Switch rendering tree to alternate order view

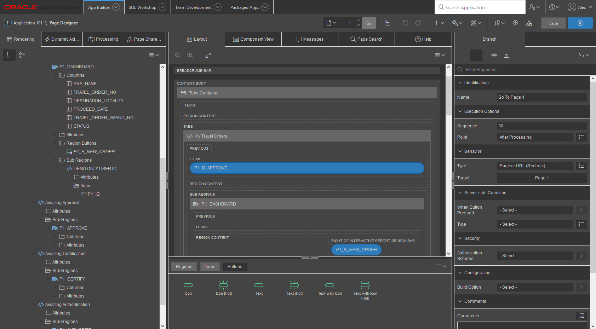[x=22, y=55]
